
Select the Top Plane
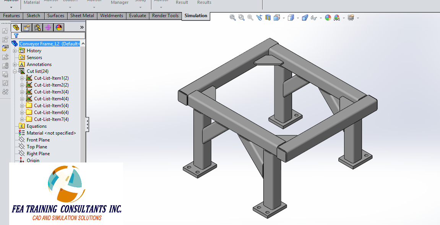coord(37,147)
